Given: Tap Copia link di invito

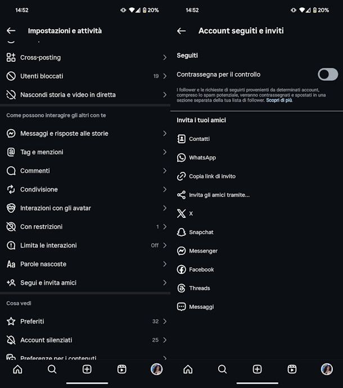Looking at the screenshot, I should (212, 176).
